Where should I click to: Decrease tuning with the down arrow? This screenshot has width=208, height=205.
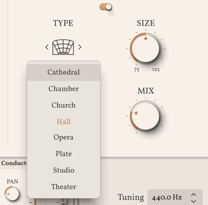click(x=193, y=201)
